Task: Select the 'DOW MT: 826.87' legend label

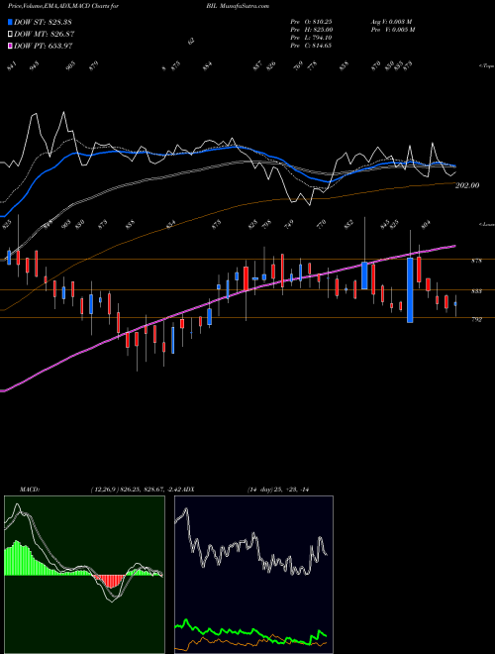Action: (45, 35)
